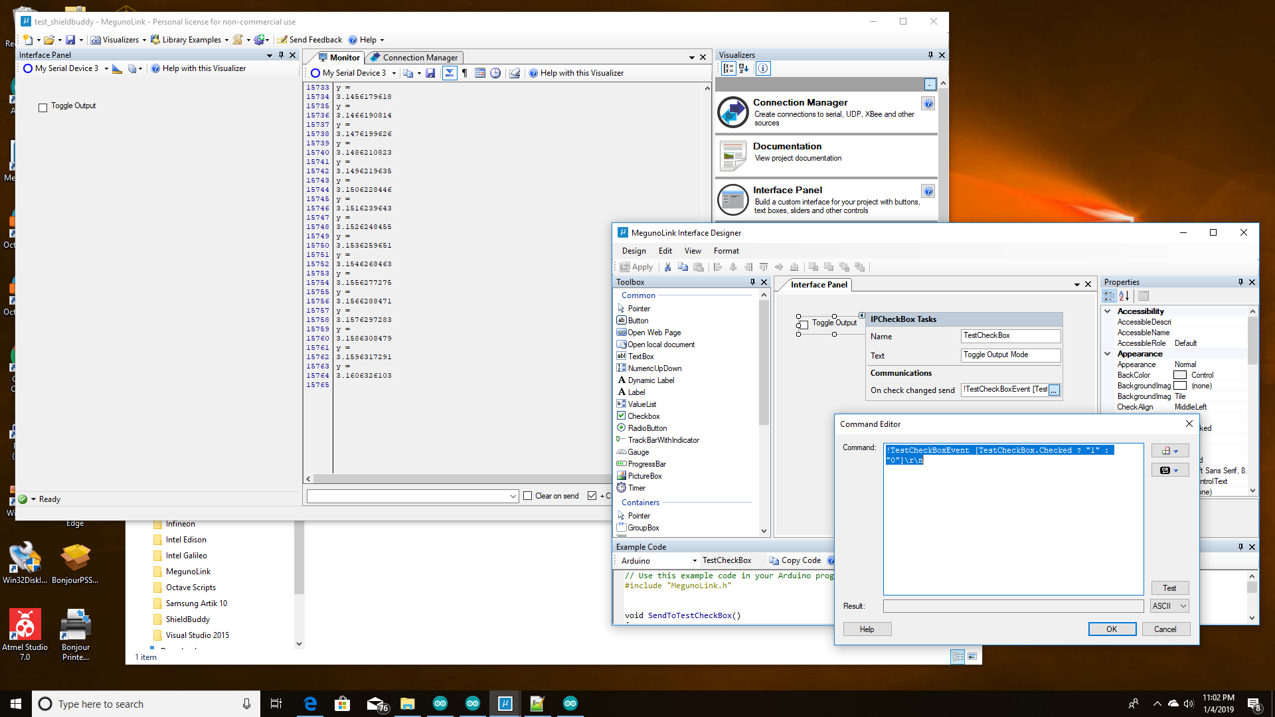Click the Copy icon in Interface Designer toolbar

(683, 267)
